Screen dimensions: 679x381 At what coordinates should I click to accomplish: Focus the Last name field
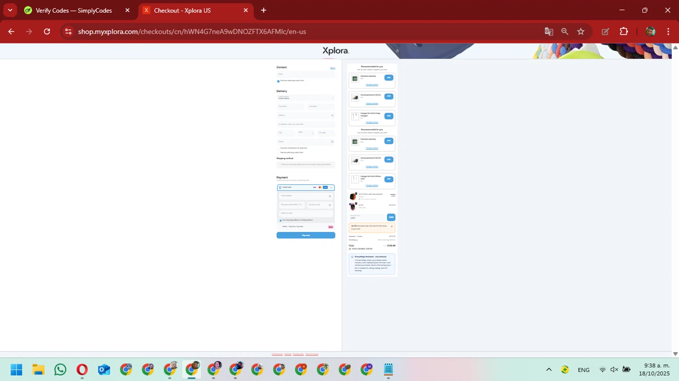[321, 106]
